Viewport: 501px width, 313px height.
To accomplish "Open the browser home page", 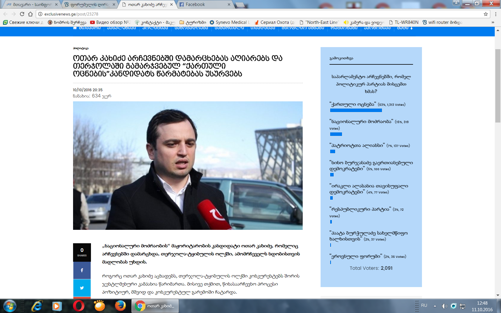I will [x=30, y=14].
